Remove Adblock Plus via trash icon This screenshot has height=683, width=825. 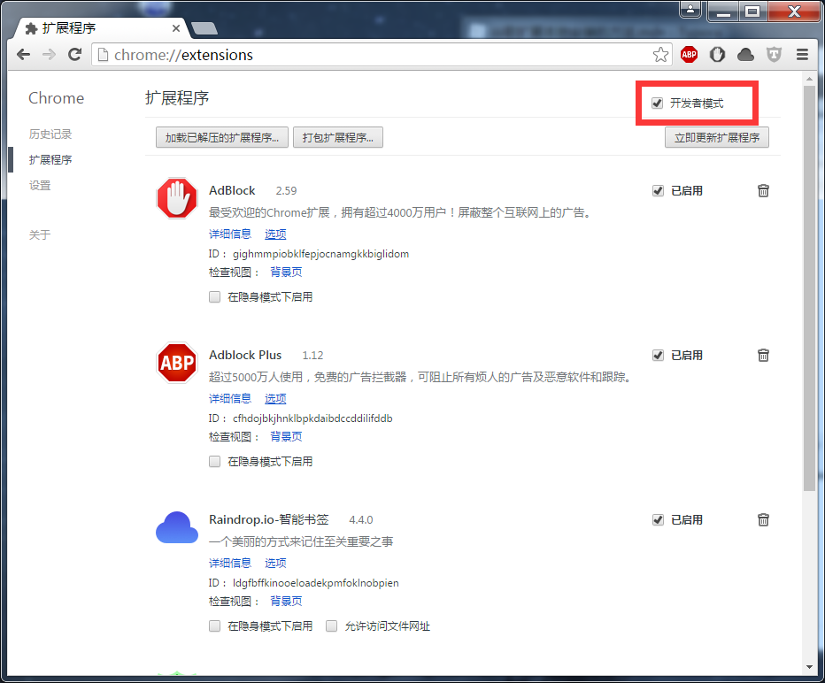[763, 355]
